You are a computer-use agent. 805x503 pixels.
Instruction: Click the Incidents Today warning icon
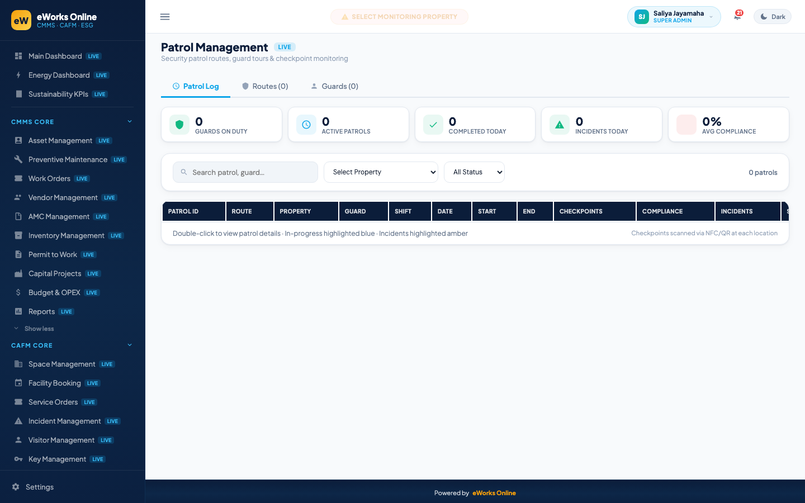click(x=560, y=125)
